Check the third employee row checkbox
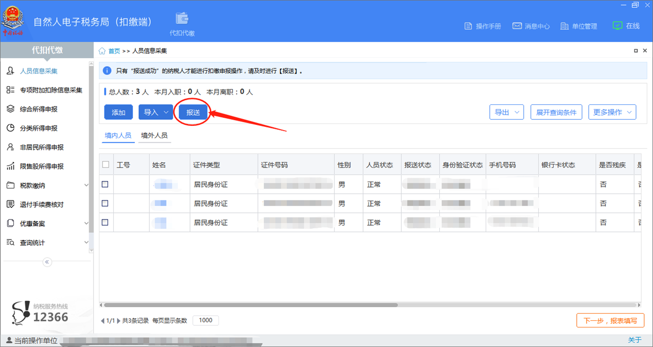Image resolution: width=653 pixels, height=347 pixels. 105,222
